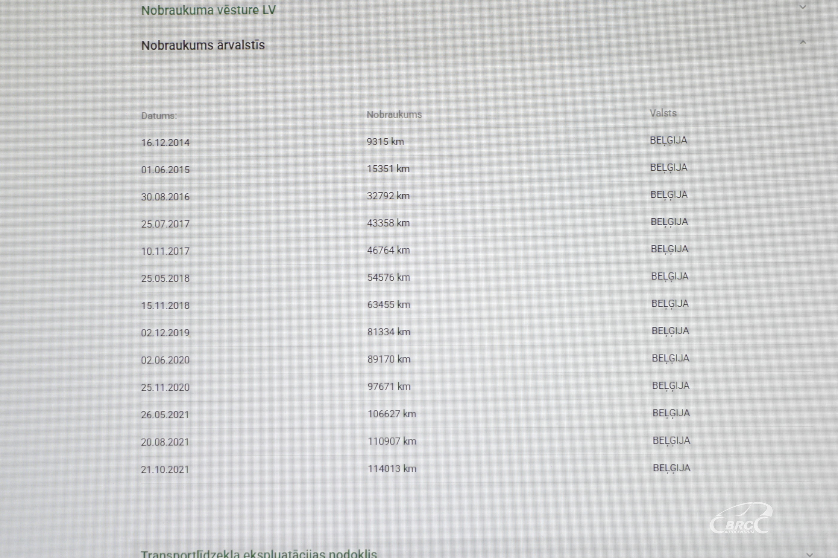Select date 15.11.2018
The height and width of the screenshot is (558, 838).
click(x=165, y=305)
